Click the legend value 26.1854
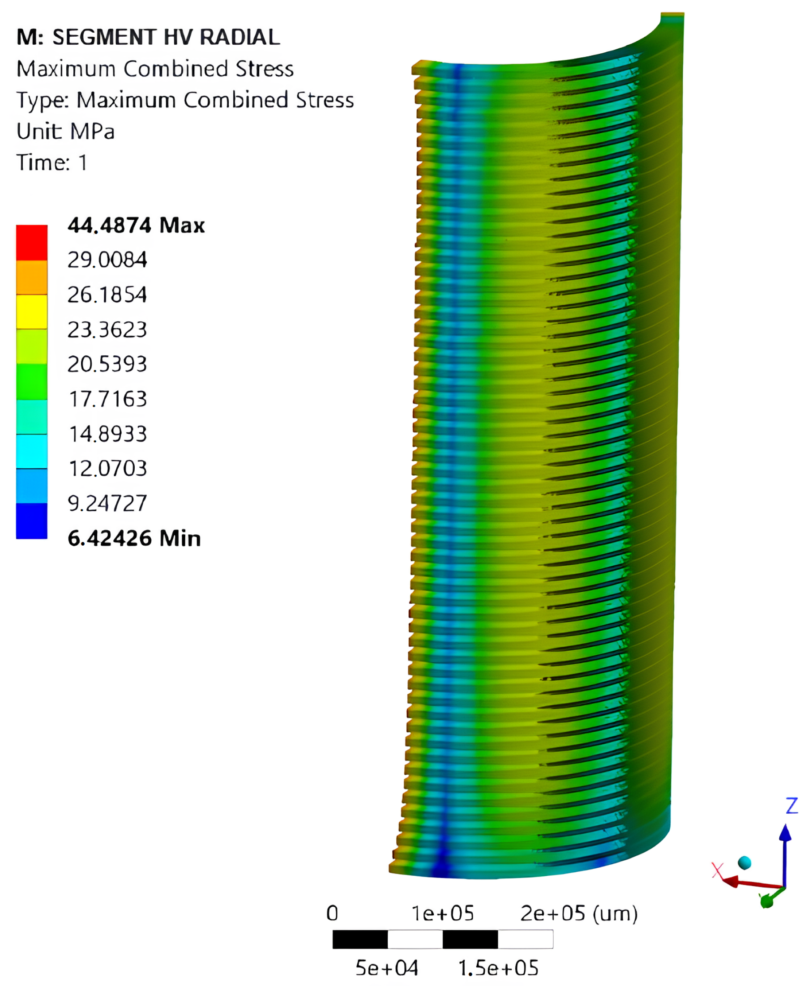The image size is (804, 986). pos(107,295)
